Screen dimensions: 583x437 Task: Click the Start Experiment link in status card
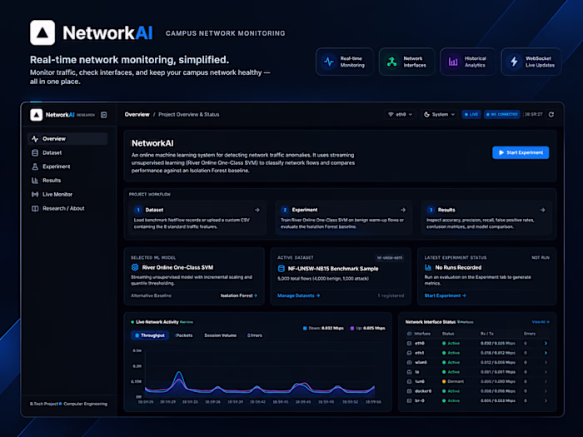445,295
